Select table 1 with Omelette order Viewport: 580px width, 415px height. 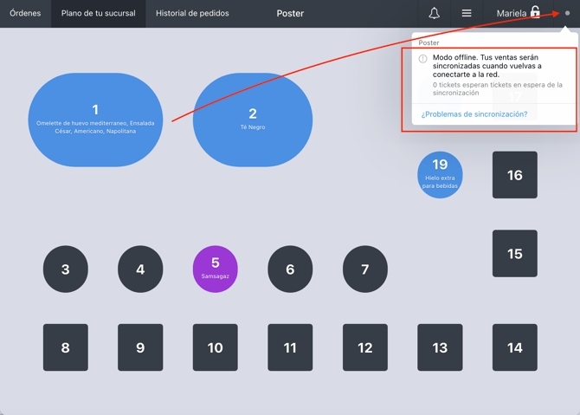click(95, 120)
